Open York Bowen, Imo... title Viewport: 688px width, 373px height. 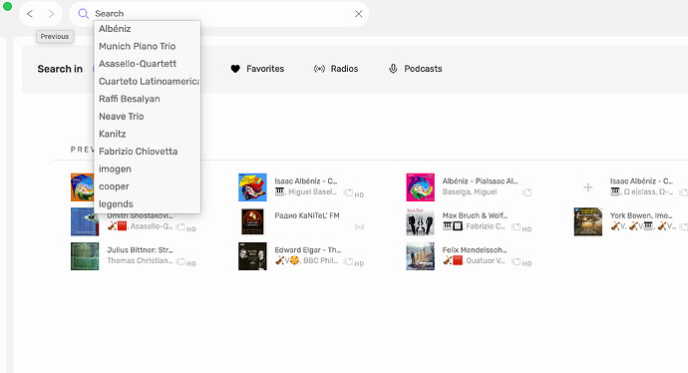coord(641,215)
